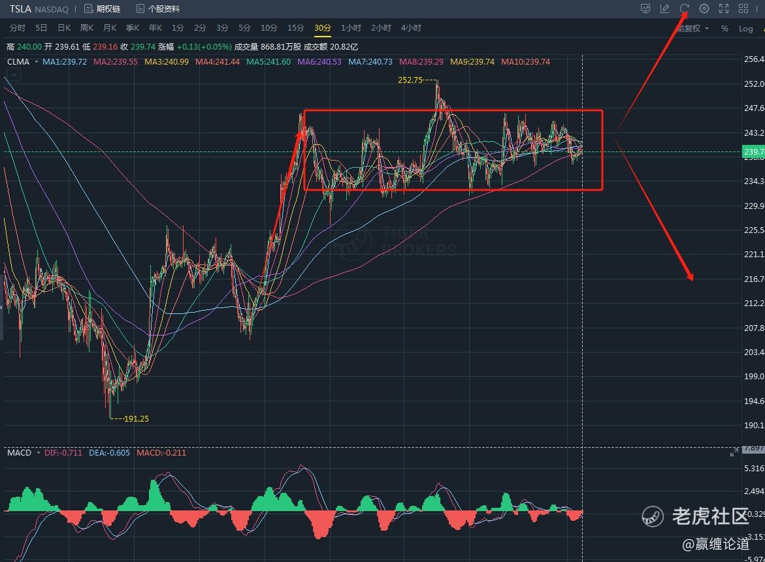Switch to the 5日 tab
The image size is (765, 562).
point(41,28)
